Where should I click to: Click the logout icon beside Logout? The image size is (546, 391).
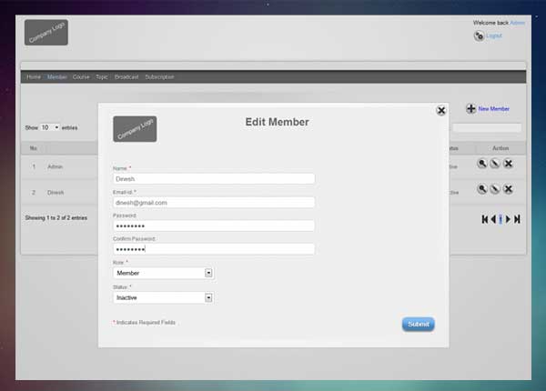479,35
